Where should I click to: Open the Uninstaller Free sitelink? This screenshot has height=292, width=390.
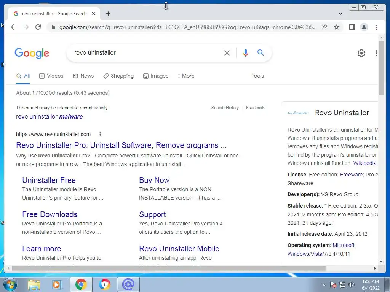click(49, 180)
